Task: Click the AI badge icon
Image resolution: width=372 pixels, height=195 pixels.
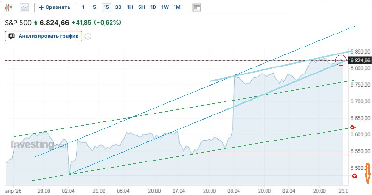Action: point(12,36)
